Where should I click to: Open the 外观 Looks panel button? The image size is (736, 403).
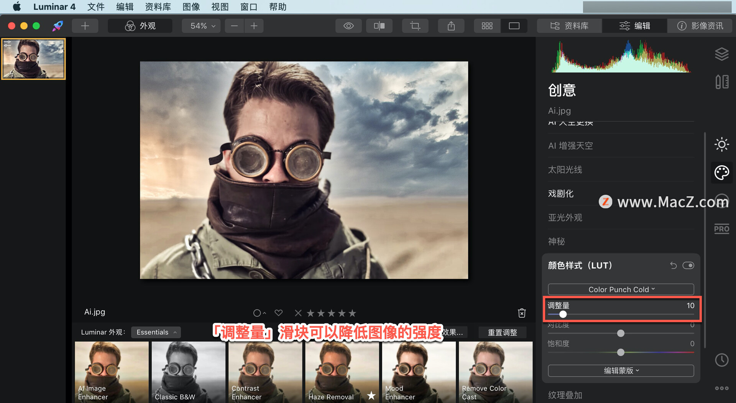[x=140, y=26]
